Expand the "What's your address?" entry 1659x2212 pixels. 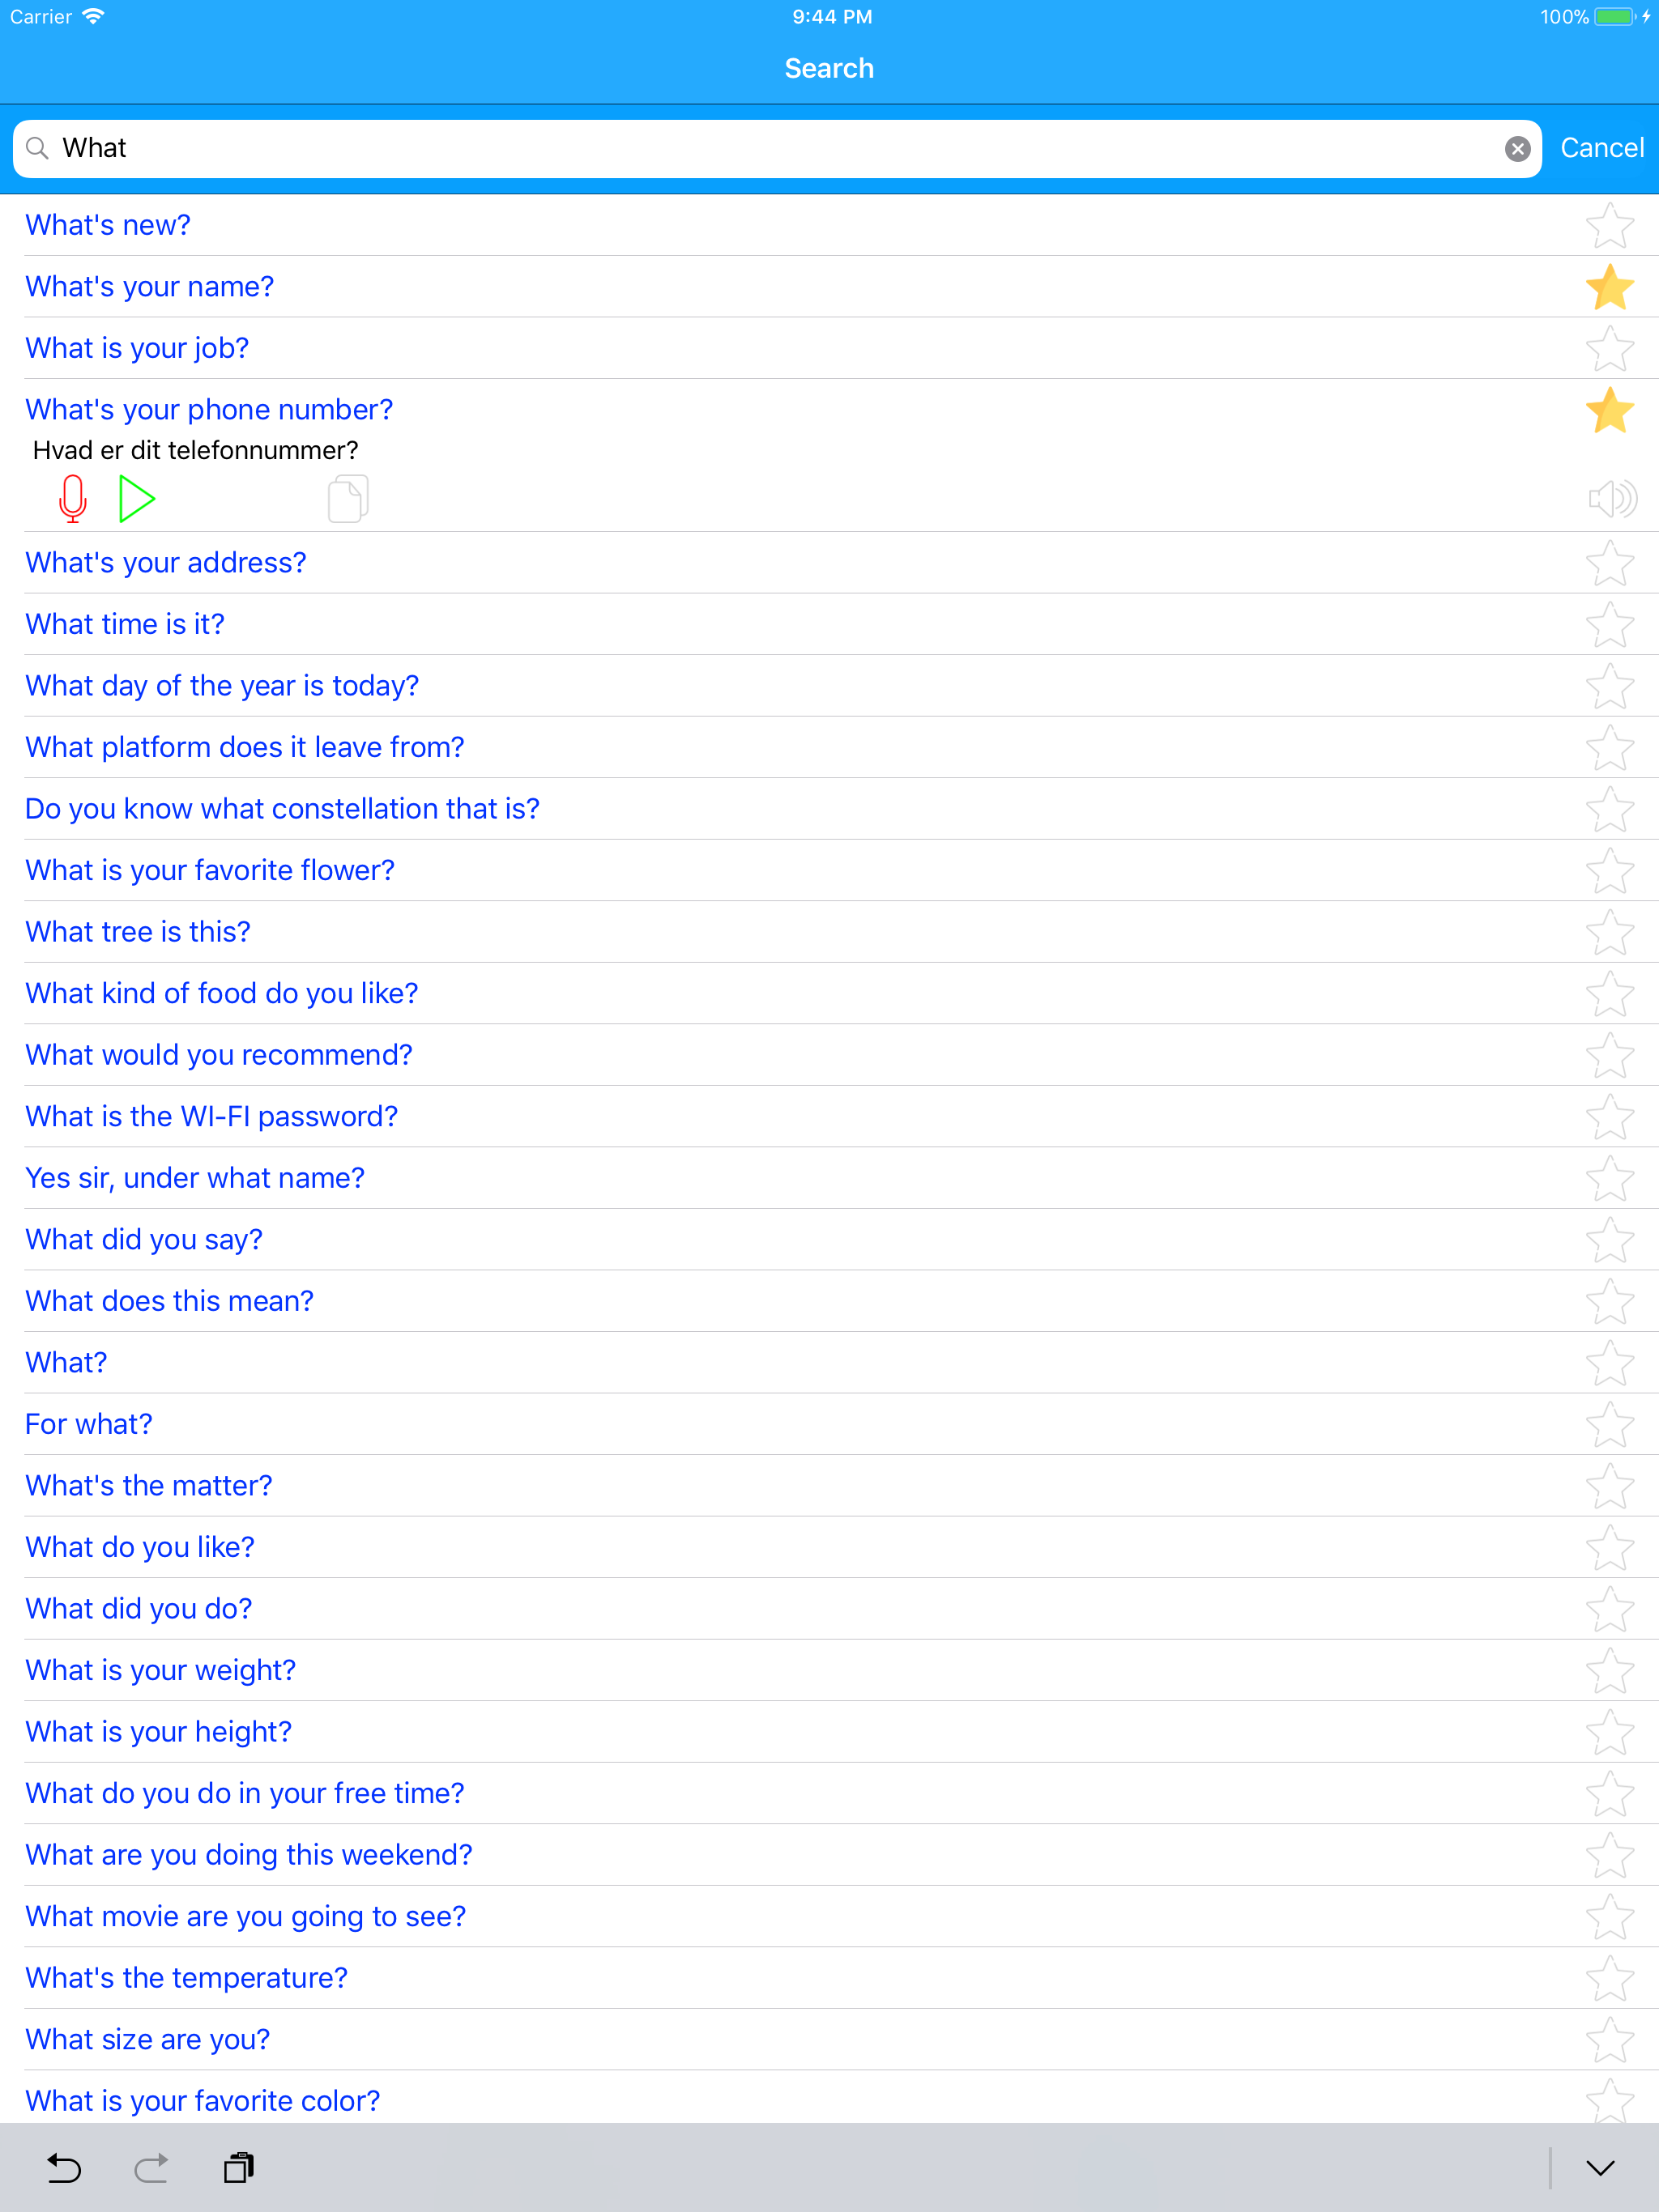pos(166,562)
